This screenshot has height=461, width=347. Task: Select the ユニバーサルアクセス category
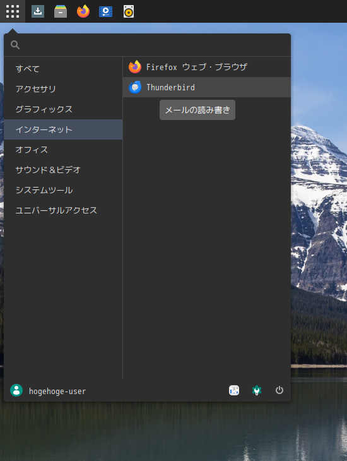click(63, 210)
